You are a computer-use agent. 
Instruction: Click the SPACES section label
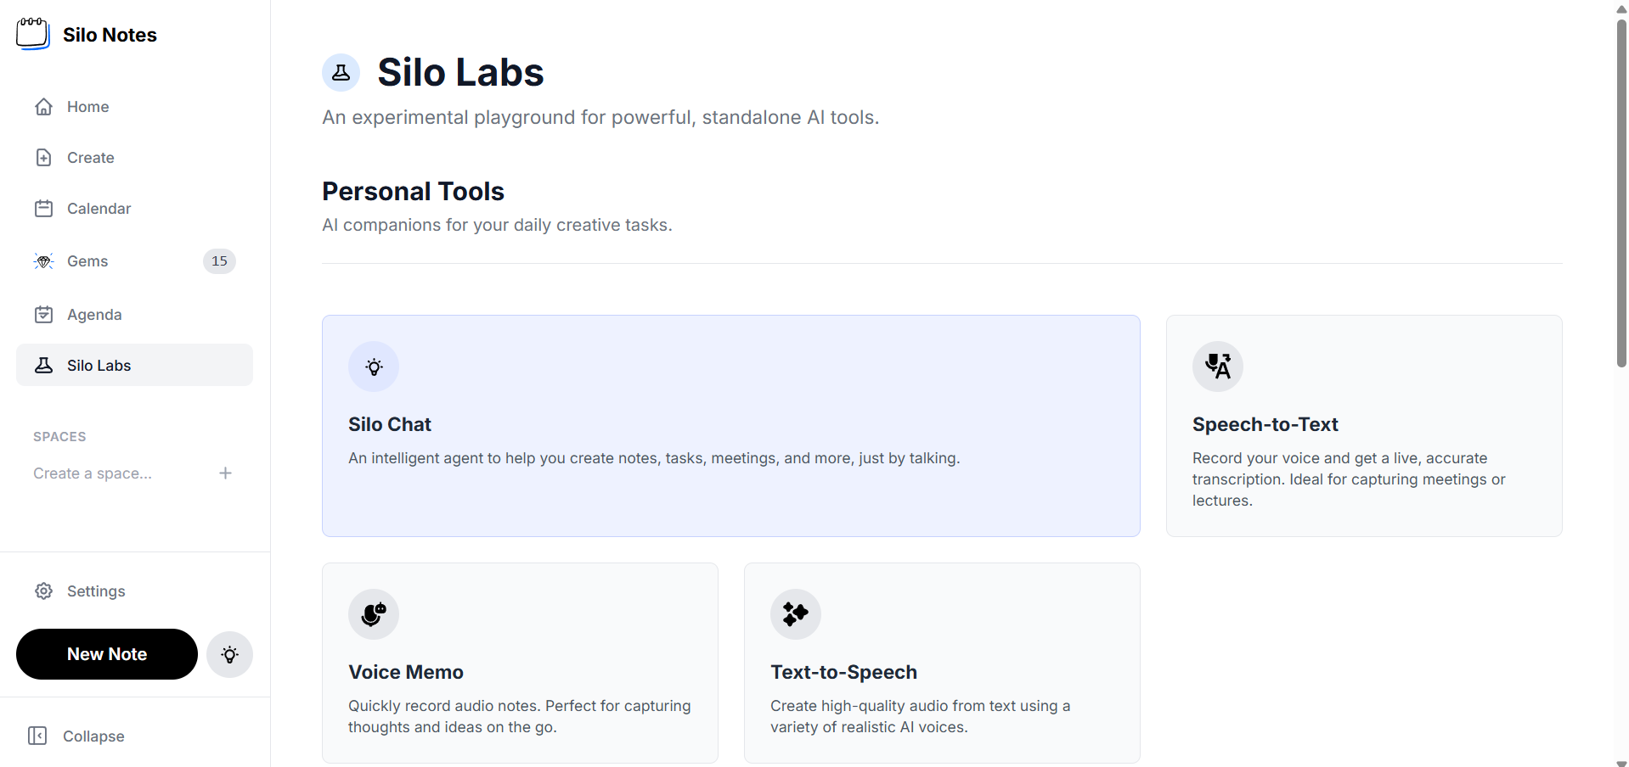(59, 437)
